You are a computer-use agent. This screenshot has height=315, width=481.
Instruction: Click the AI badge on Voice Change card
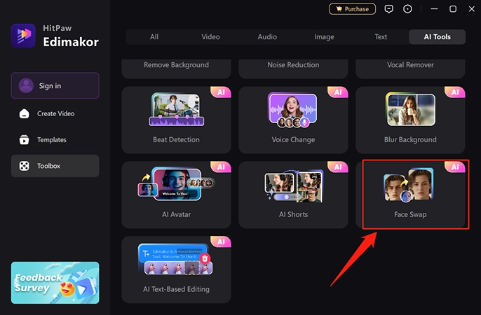(x=338, y=92)
